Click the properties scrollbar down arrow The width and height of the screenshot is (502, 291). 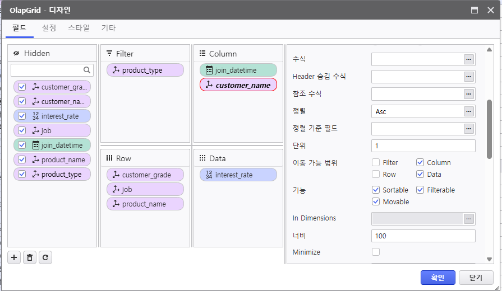coord(489,259)
